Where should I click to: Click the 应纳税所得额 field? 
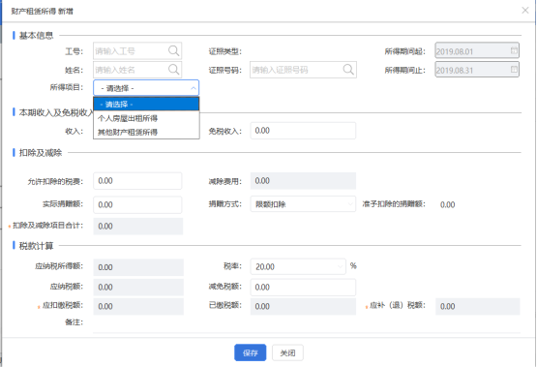tap(138, 267)
